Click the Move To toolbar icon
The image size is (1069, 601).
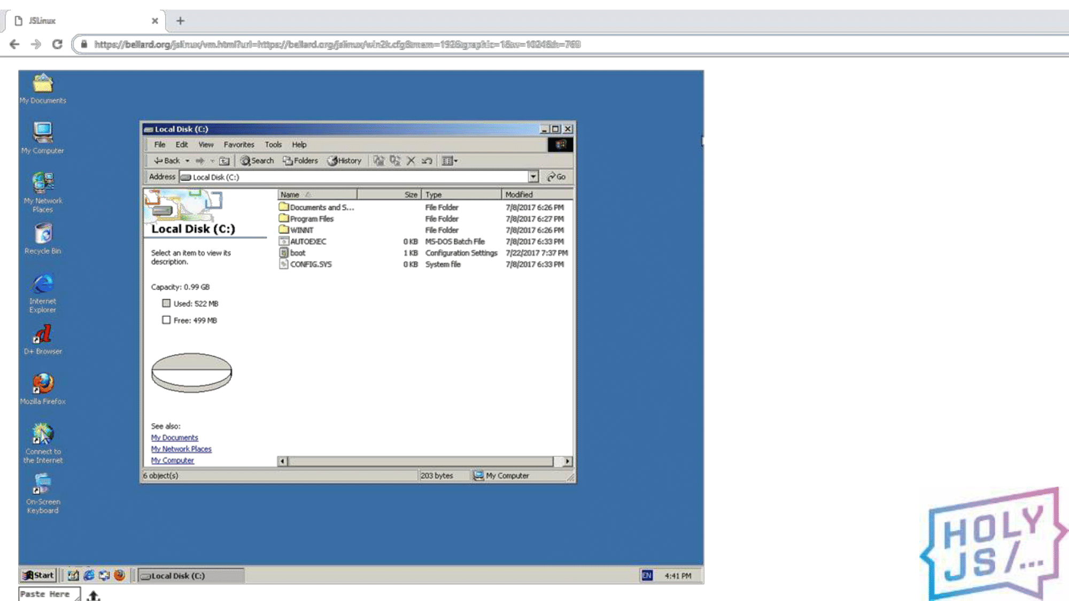coord(379,161)
